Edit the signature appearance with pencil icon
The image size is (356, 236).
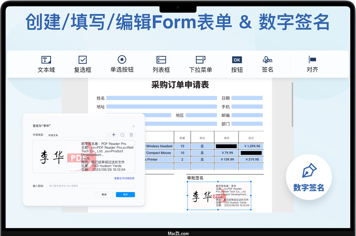click(123, 135)
